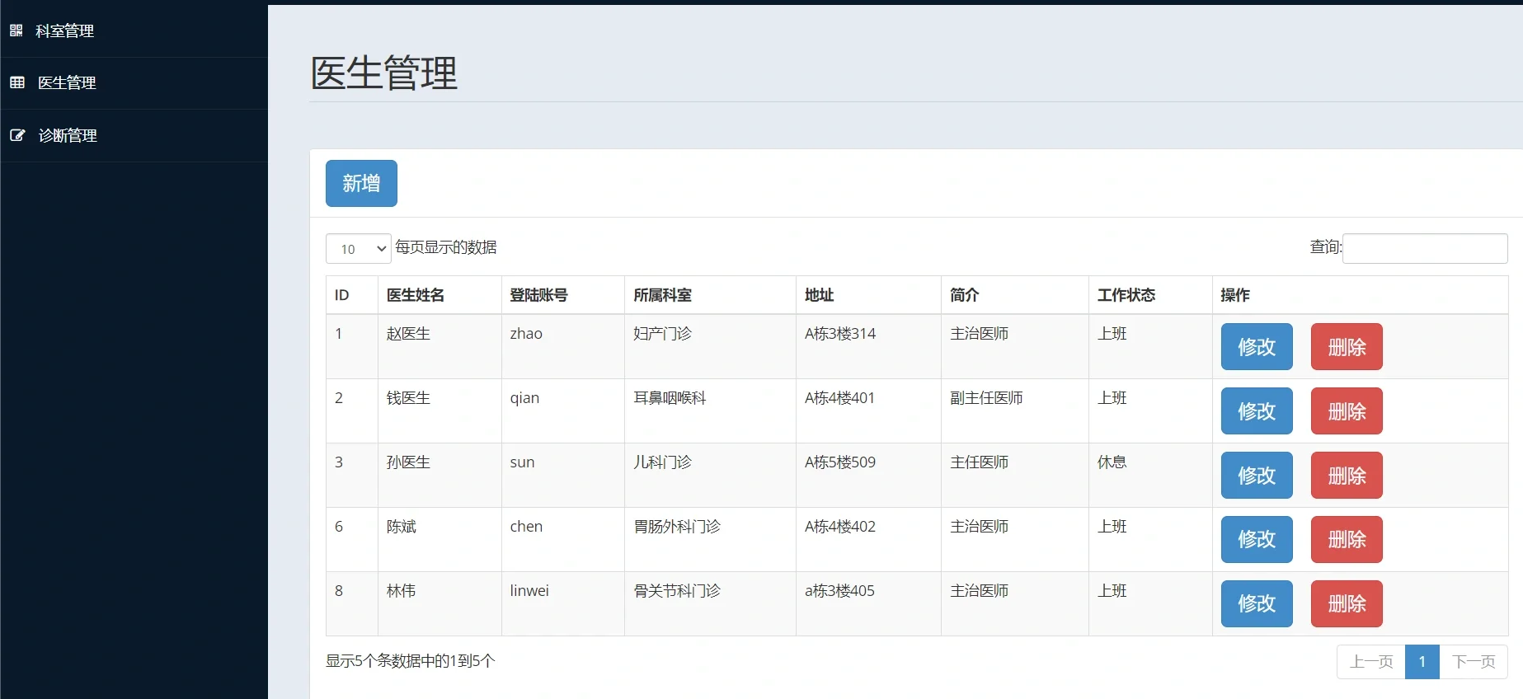Click the 医生管理 page heading
Screen dimensions: 1523x699
tap(383, 73)
